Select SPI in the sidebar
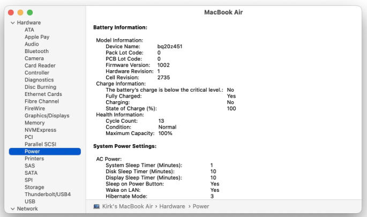This screenshot has height=217, width=367. click(28, 180)
